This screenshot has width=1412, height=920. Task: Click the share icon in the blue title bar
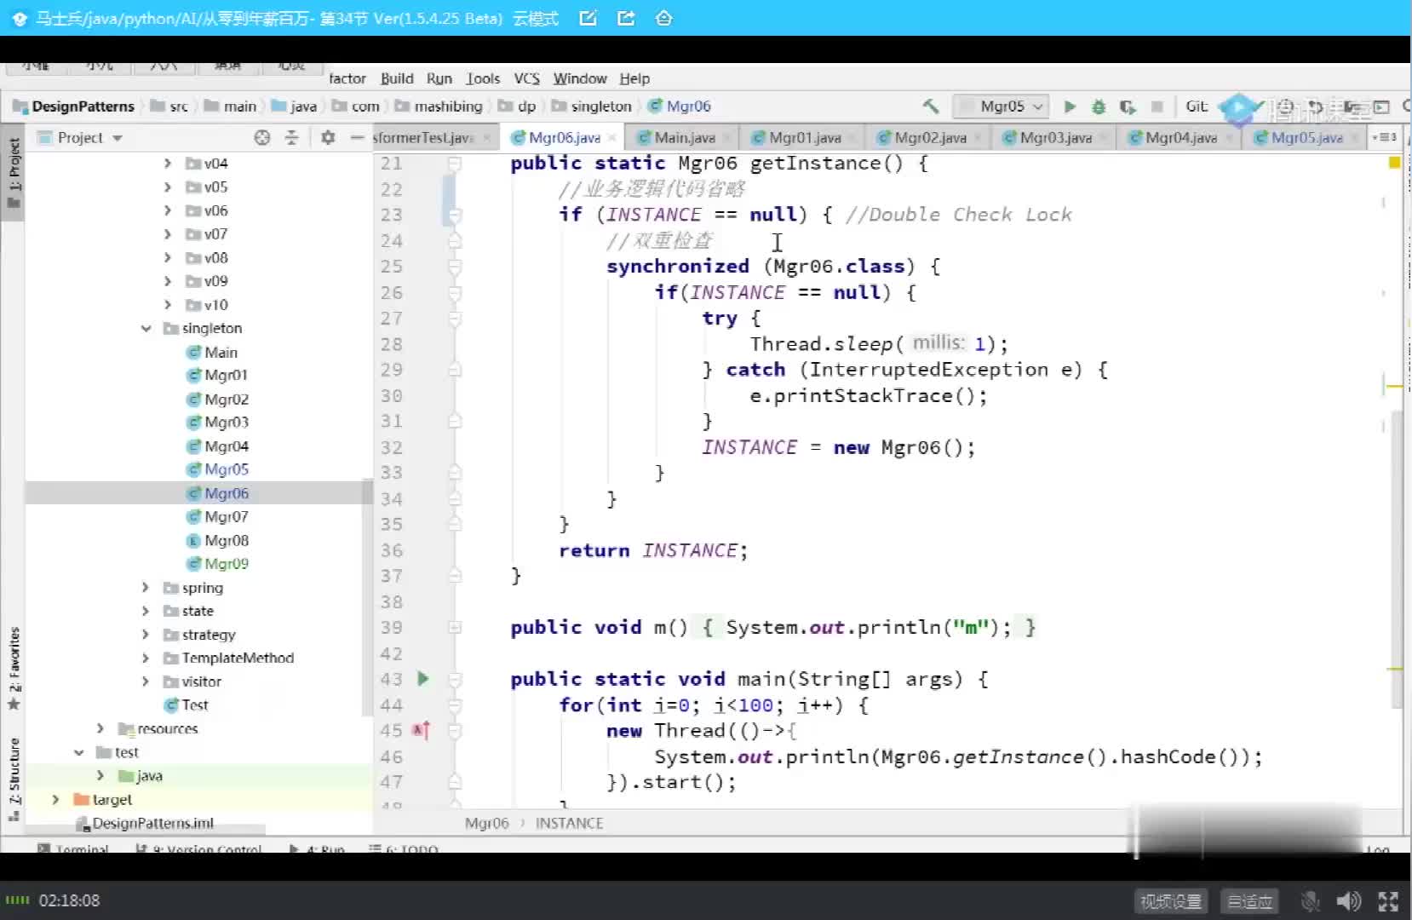[x=626, y=18]
